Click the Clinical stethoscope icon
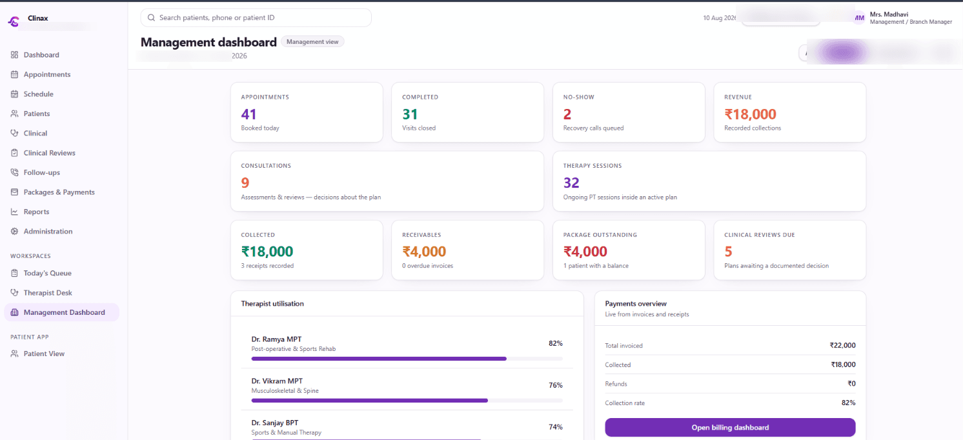The width and height of the screenshot is (963, 440). click(14, 133)
